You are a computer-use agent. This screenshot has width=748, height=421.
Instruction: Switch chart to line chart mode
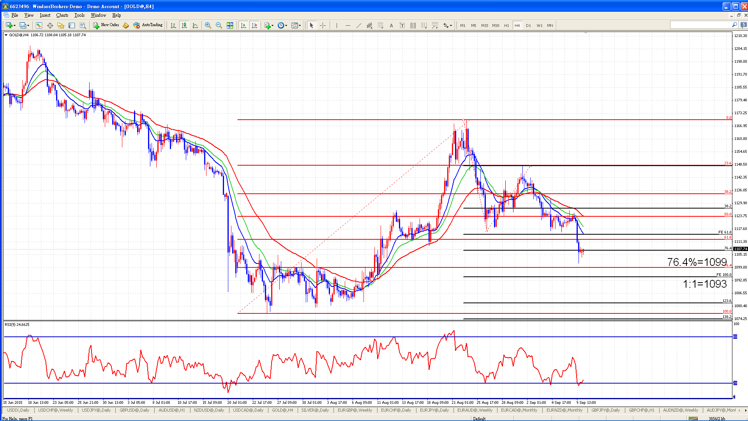pyautogui.click(x=195, y=25)
